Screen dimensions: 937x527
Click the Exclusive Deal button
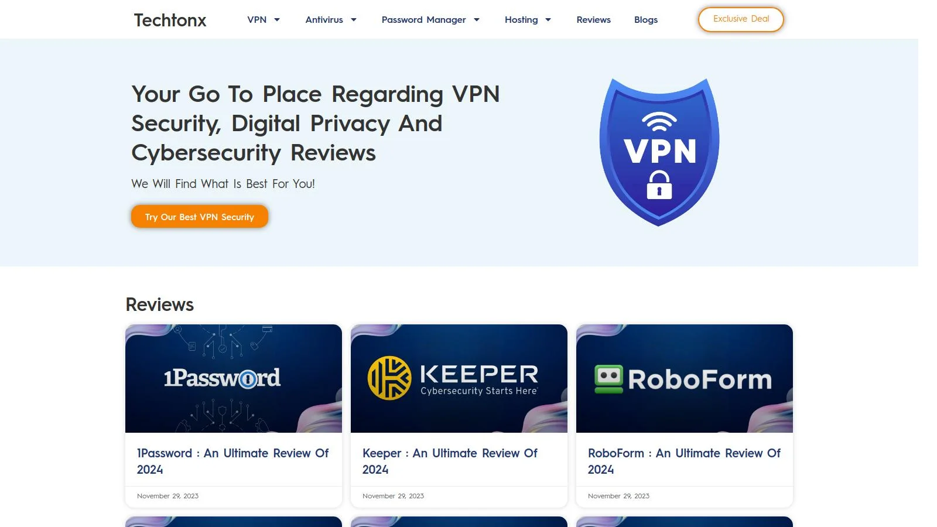(x=741, y=19)
